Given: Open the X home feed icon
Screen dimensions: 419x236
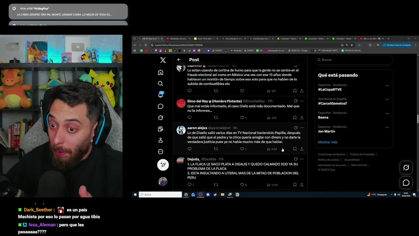Looking at the screenshot, I should (x=160, y=72).
